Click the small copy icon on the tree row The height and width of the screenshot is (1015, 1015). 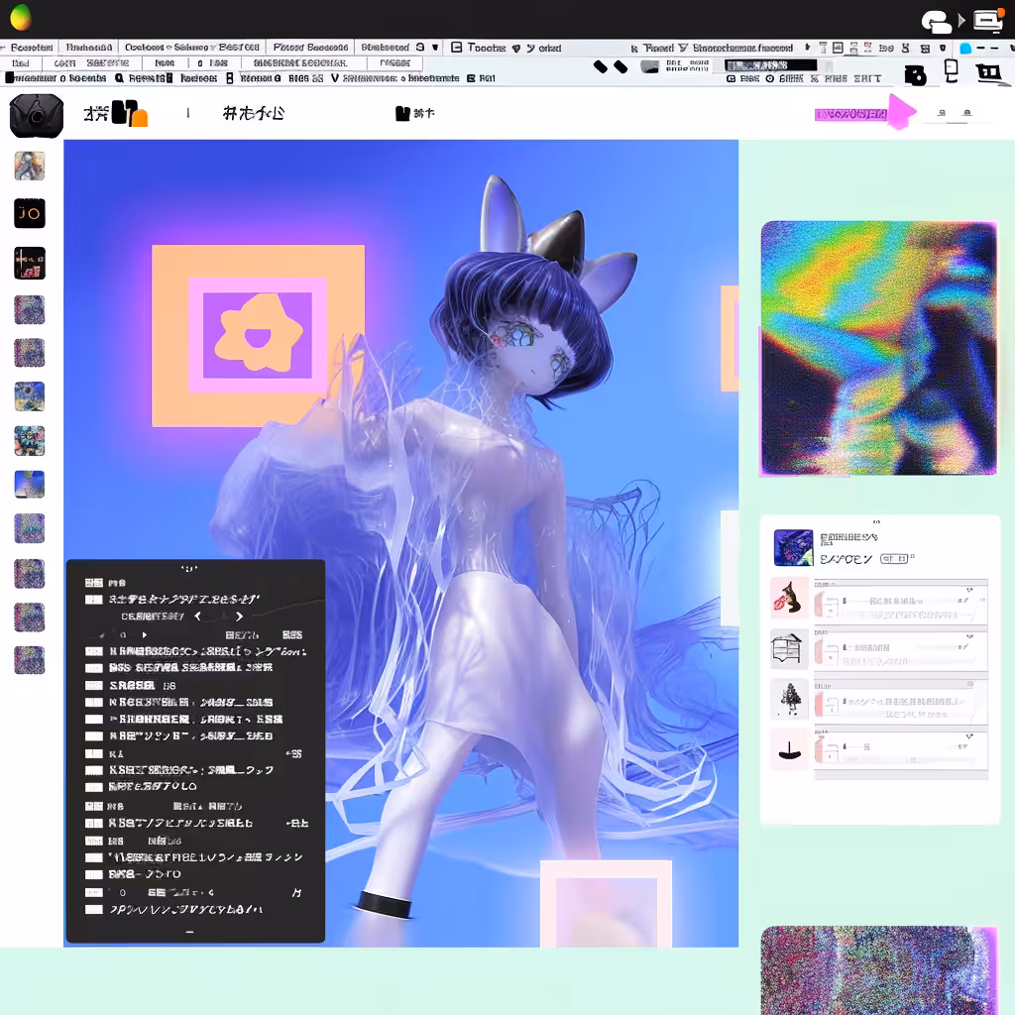tap(969, 684)
